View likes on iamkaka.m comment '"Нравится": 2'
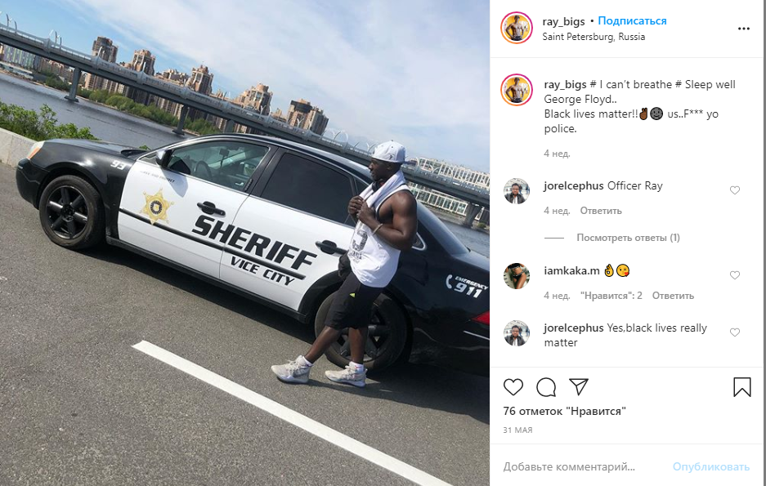The image size is (766, 486). [611, 296]
